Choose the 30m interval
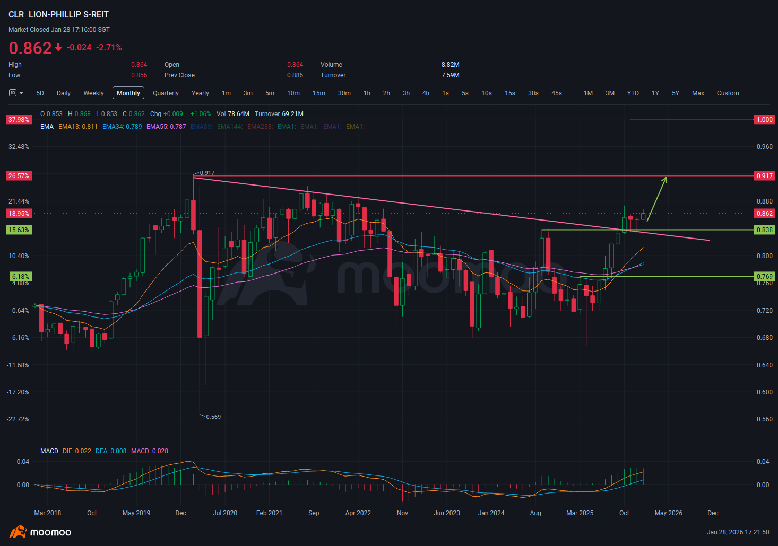Image resolution: width=778 pixels, height=546 pixels. coord(344,93)
